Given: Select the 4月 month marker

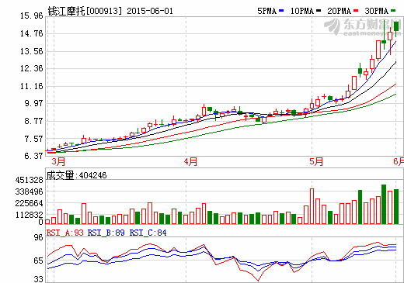Looking at the screenshot, I should click(190, 161).
